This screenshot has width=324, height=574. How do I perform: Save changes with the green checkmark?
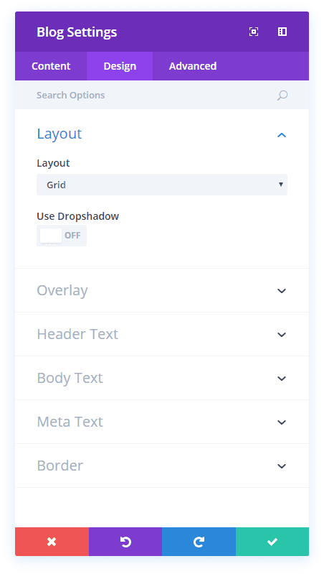(x=272, y=542)
